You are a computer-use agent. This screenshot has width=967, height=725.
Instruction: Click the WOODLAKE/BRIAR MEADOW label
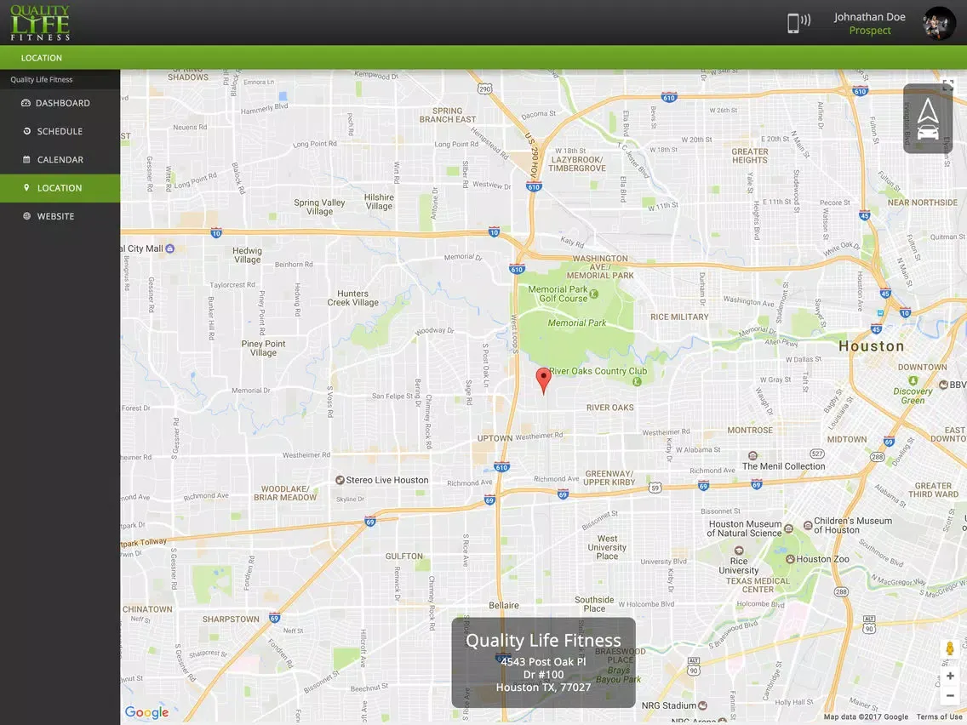tap(285, 494)
